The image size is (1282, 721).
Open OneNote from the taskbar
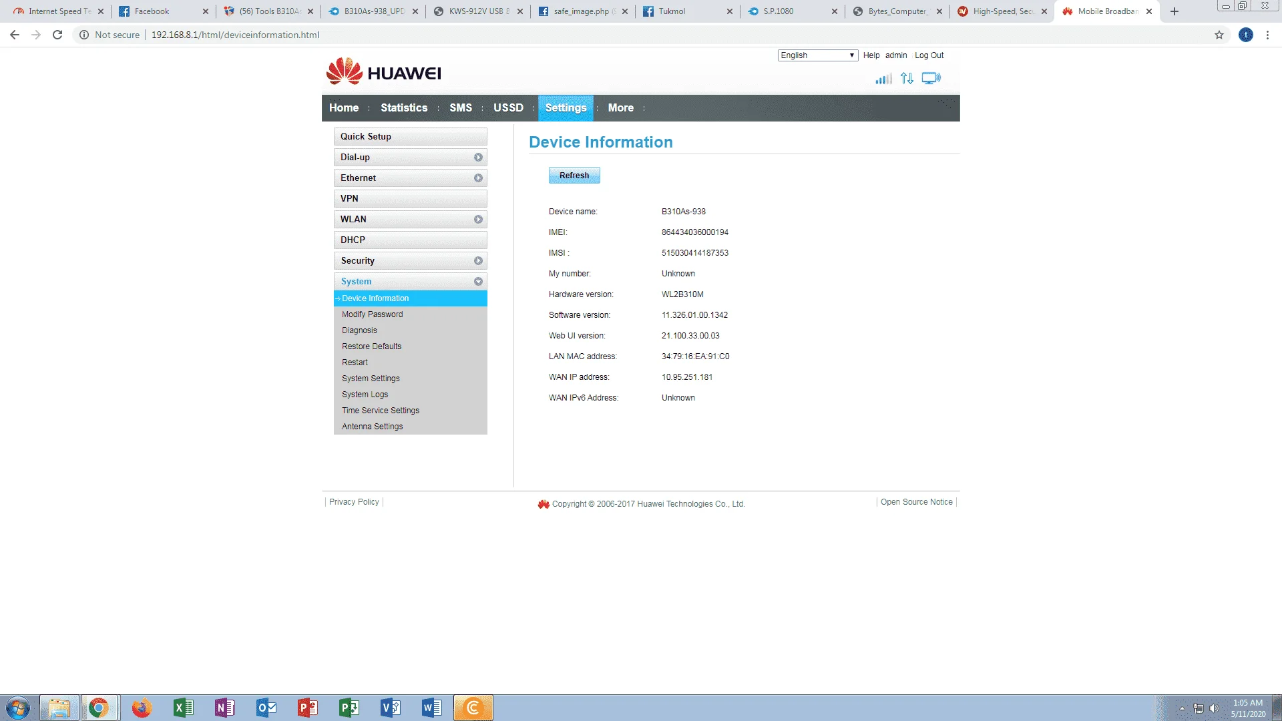pyautogui.click(x=224, y=708)
